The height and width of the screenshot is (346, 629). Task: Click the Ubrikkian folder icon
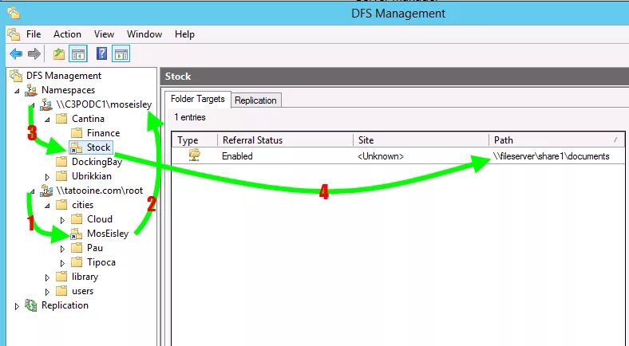point(61,176)
